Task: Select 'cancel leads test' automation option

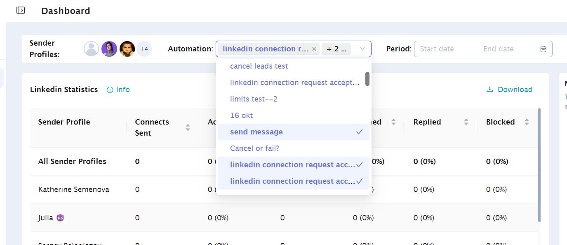Action: (x=259, y=66)
